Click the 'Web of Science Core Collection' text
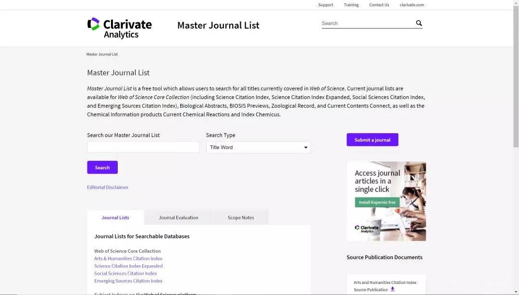This screenshot has height=295, width=519. point(127,251)
